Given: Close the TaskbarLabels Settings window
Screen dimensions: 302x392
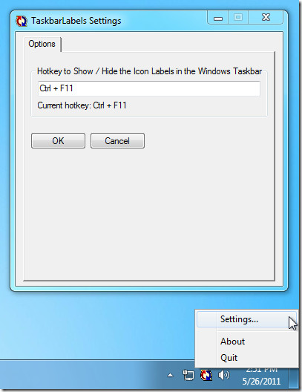Looking at the screenshot, I should click(266, 18).
